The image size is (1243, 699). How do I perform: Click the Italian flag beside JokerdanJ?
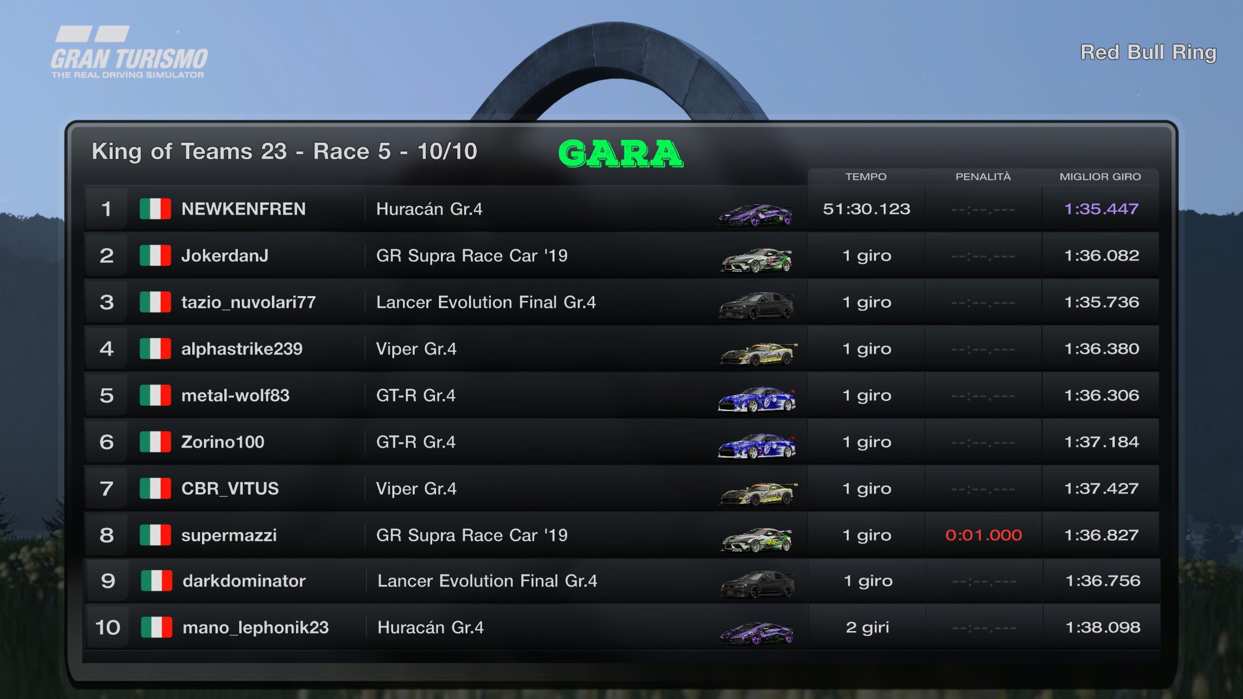155,256
